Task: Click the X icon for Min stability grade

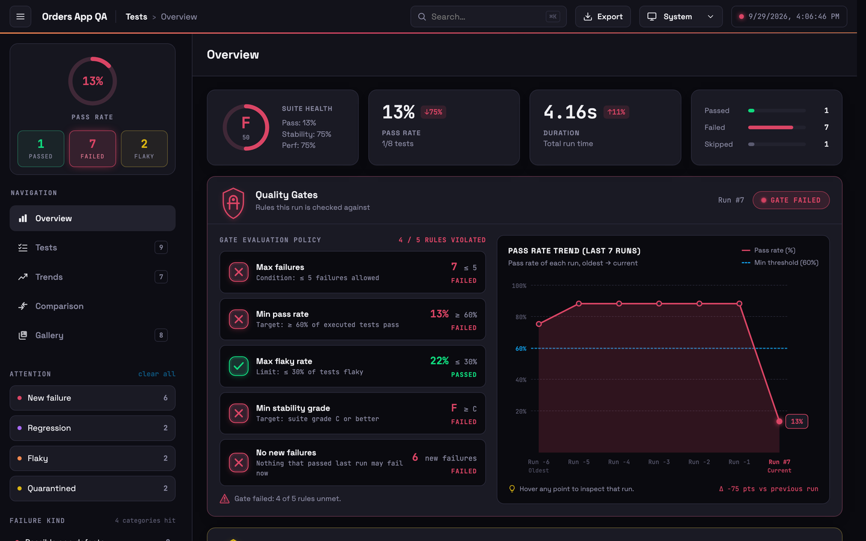Action: [239, 414]
